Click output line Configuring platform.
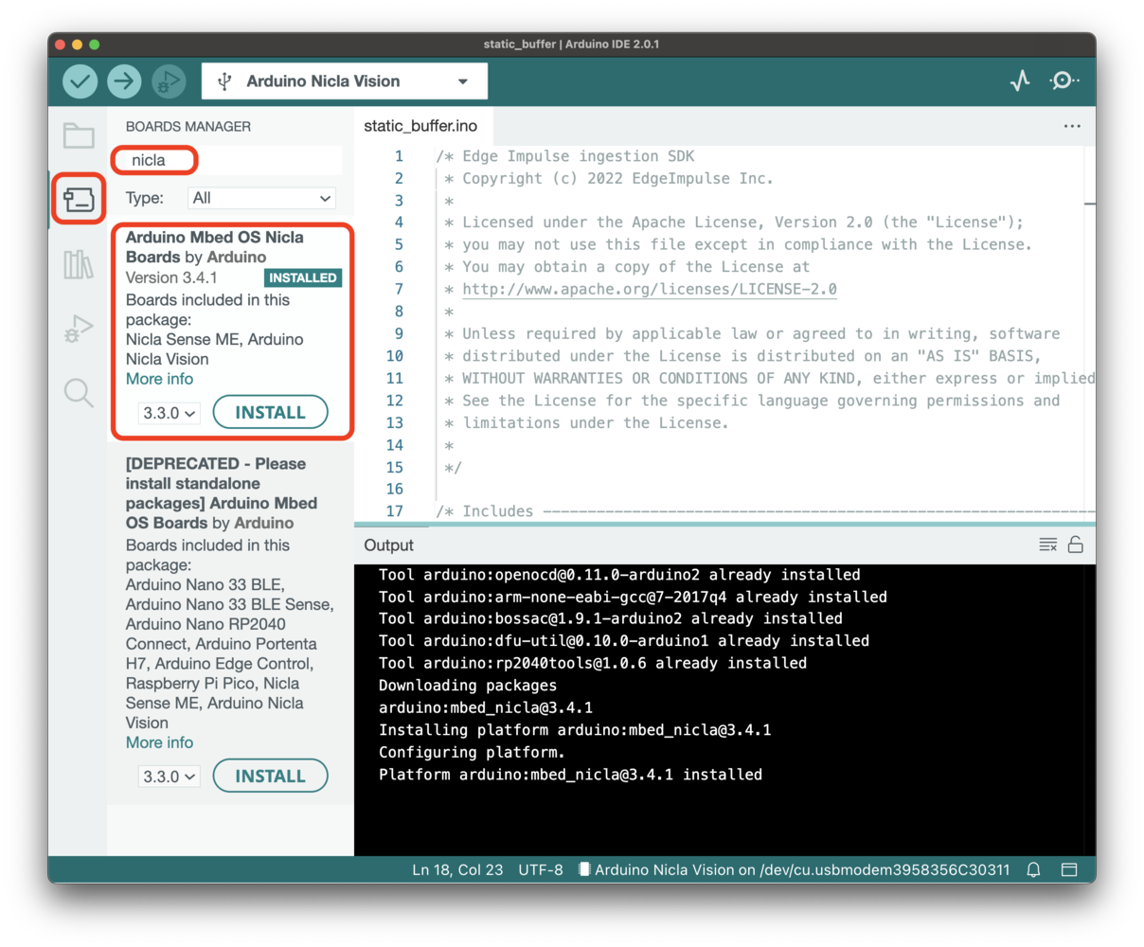The width and height of the screenshot is (1144, 947). pos(472,752)
